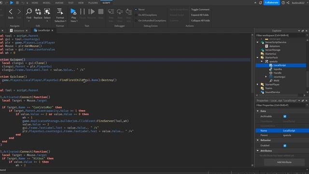Click the Weld icon in Explorer
The image size is (309, 174).
pyautogui.click(x=271, y=81)
